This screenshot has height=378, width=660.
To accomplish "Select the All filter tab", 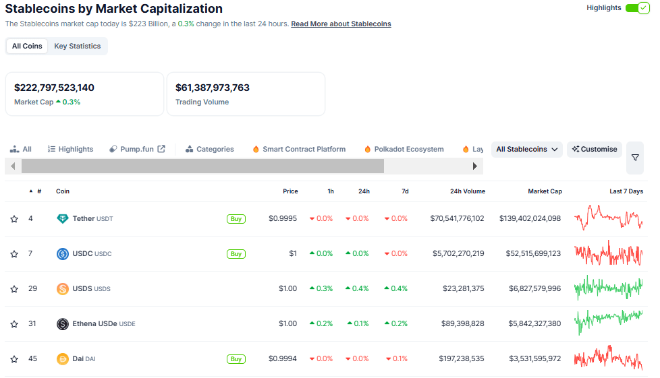I will [21, 150].
